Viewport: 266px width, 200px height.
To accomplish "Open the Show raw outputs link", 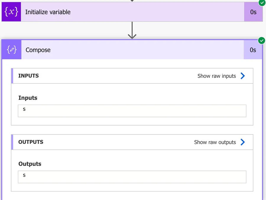I will pyautogui.click(x=215, y=142).
